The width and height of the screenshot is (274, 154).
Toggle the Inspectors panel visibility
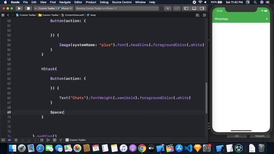pyautogui.click(x=202, y=9)
